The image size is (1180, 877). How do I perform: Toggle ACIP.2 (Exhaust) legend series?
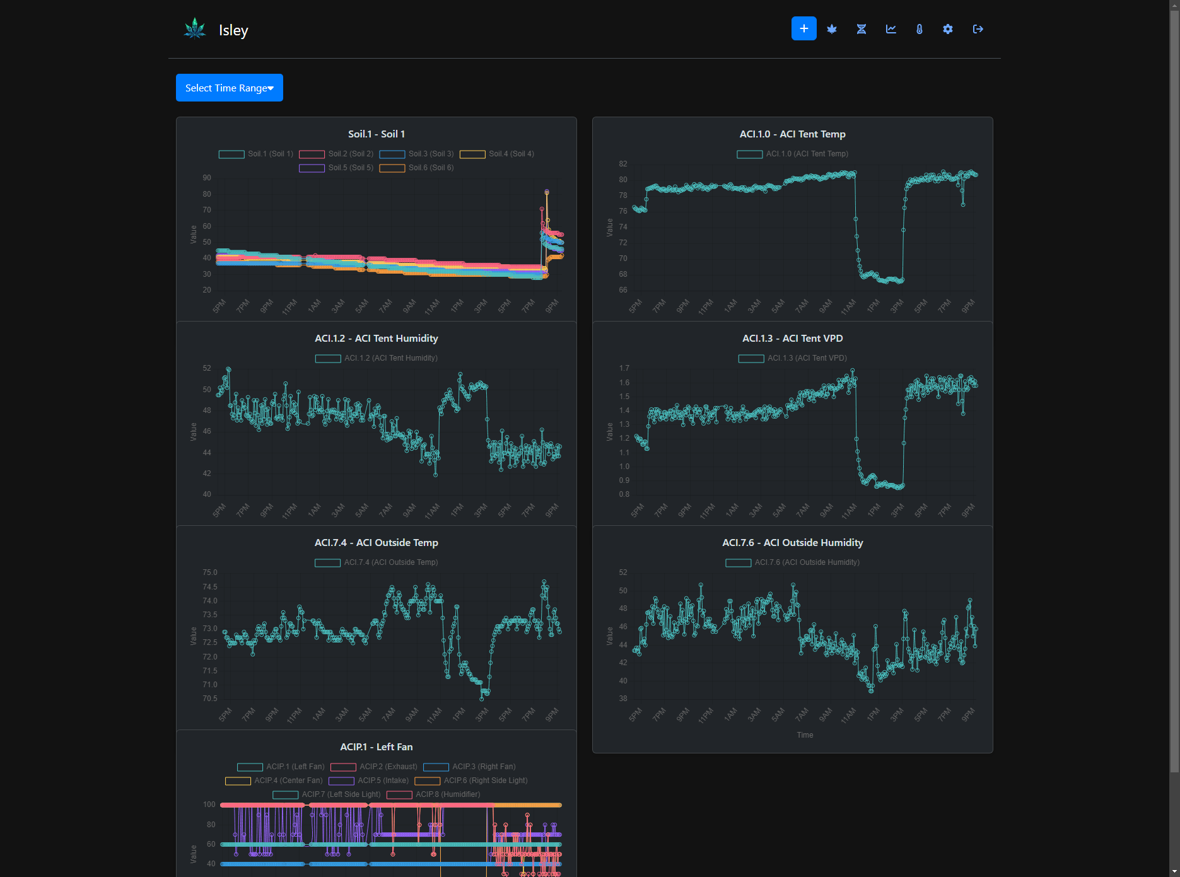click(374, 767)
